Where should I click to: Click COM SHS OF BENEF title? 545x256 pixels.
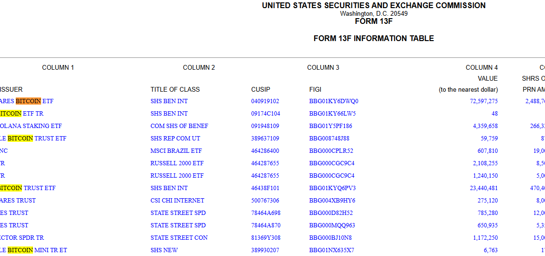point(179,126)
